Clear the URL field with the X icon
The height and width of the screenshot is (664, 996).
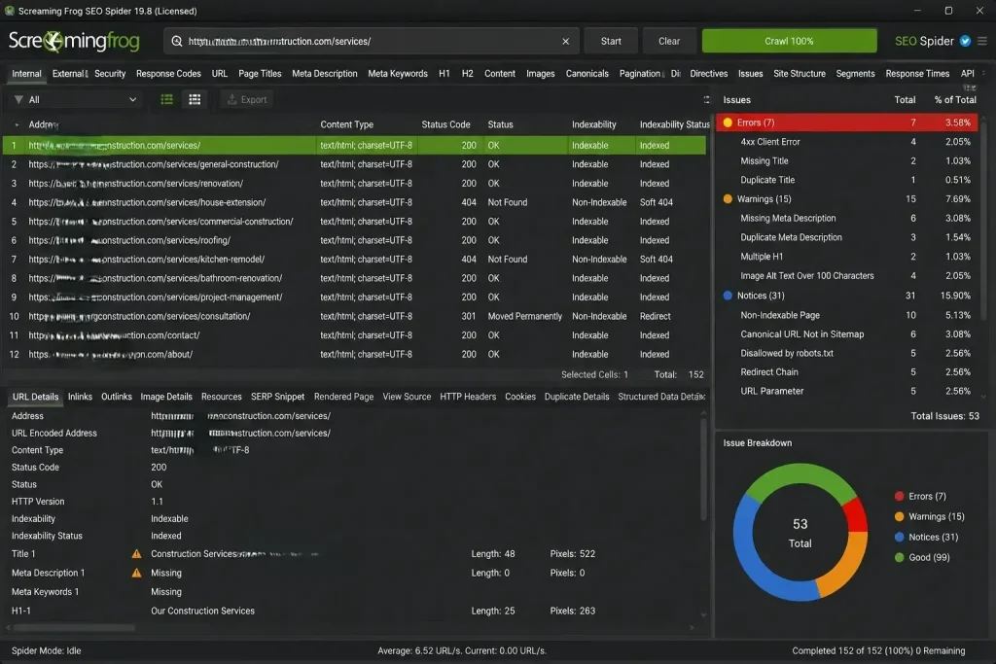click(x=565, y=41)
